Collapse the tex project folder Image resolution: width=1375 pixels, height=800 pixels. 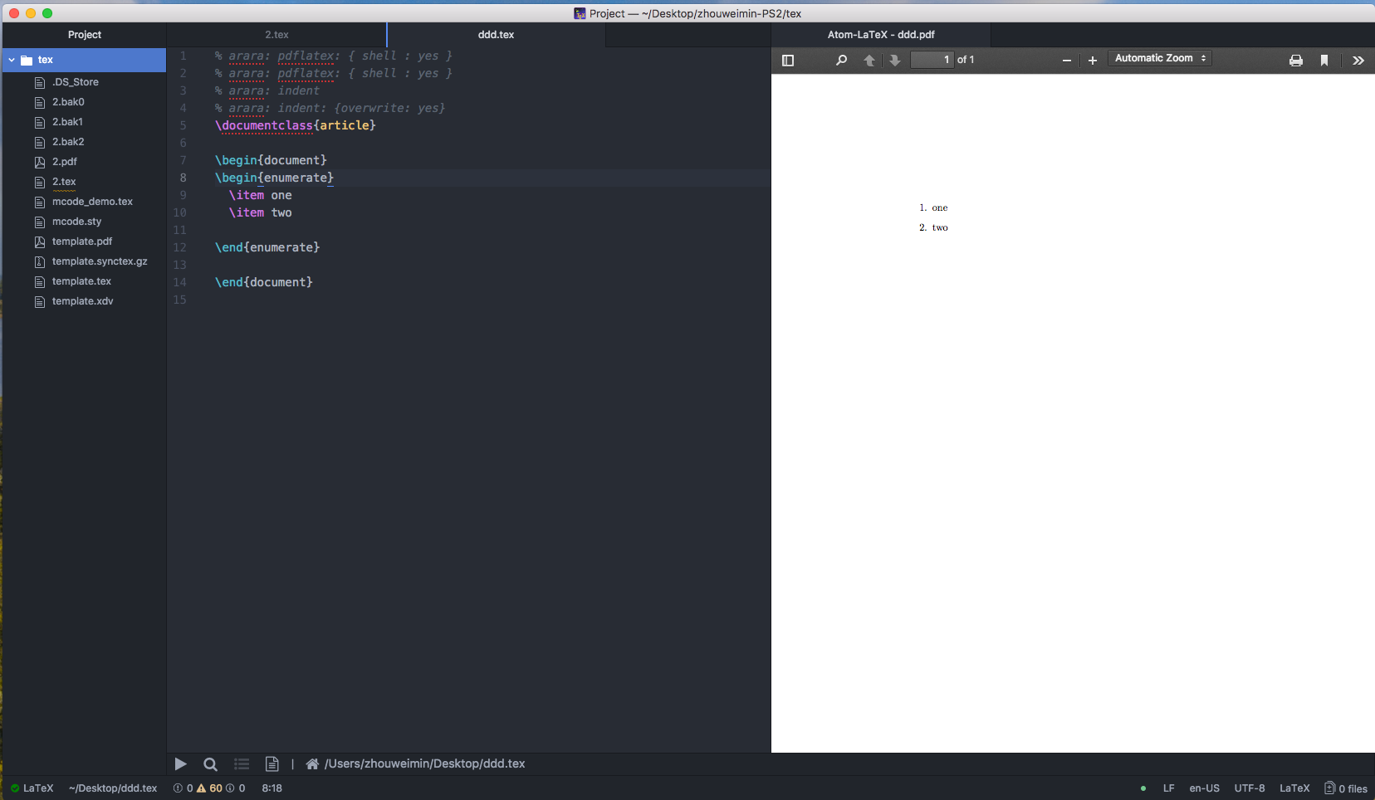tap(12, 59)
